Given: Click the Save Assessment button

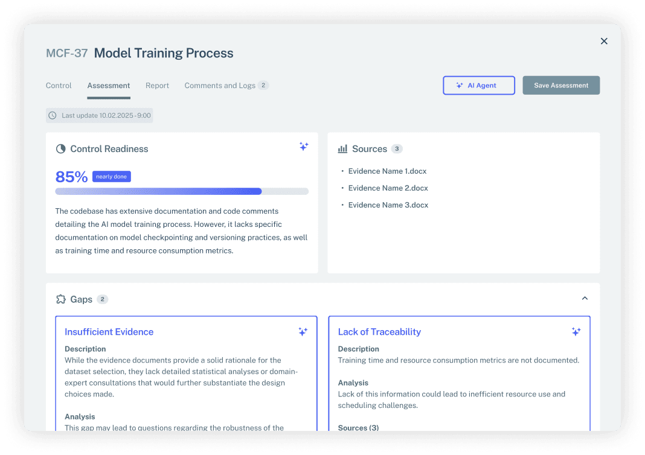Looking at the screenshot, I should tap(561, 85).
